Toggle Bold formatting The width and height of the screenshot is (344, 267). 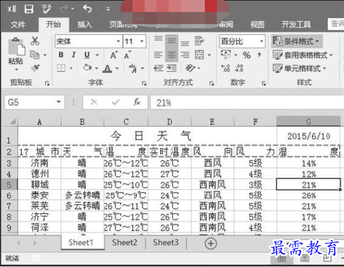(61, 55)
